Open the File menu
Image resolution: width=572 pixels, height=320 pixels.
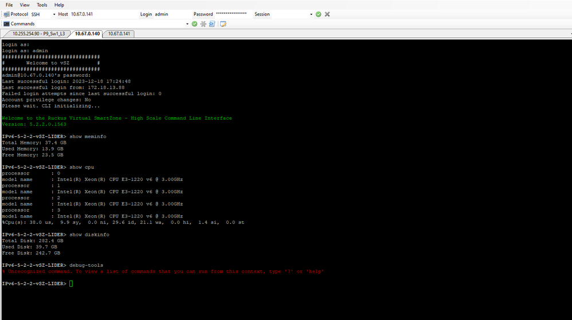tap(9, 5)
